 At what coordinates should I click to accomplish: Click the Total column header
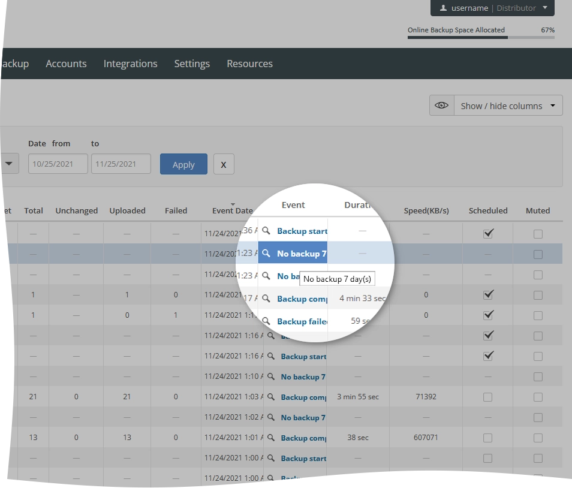coord(34,210)
